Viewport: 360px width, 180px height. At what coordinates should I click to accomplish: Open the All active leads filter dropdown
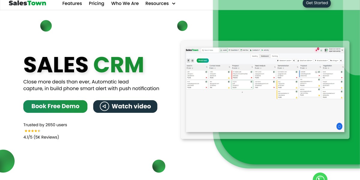(321, 61)
